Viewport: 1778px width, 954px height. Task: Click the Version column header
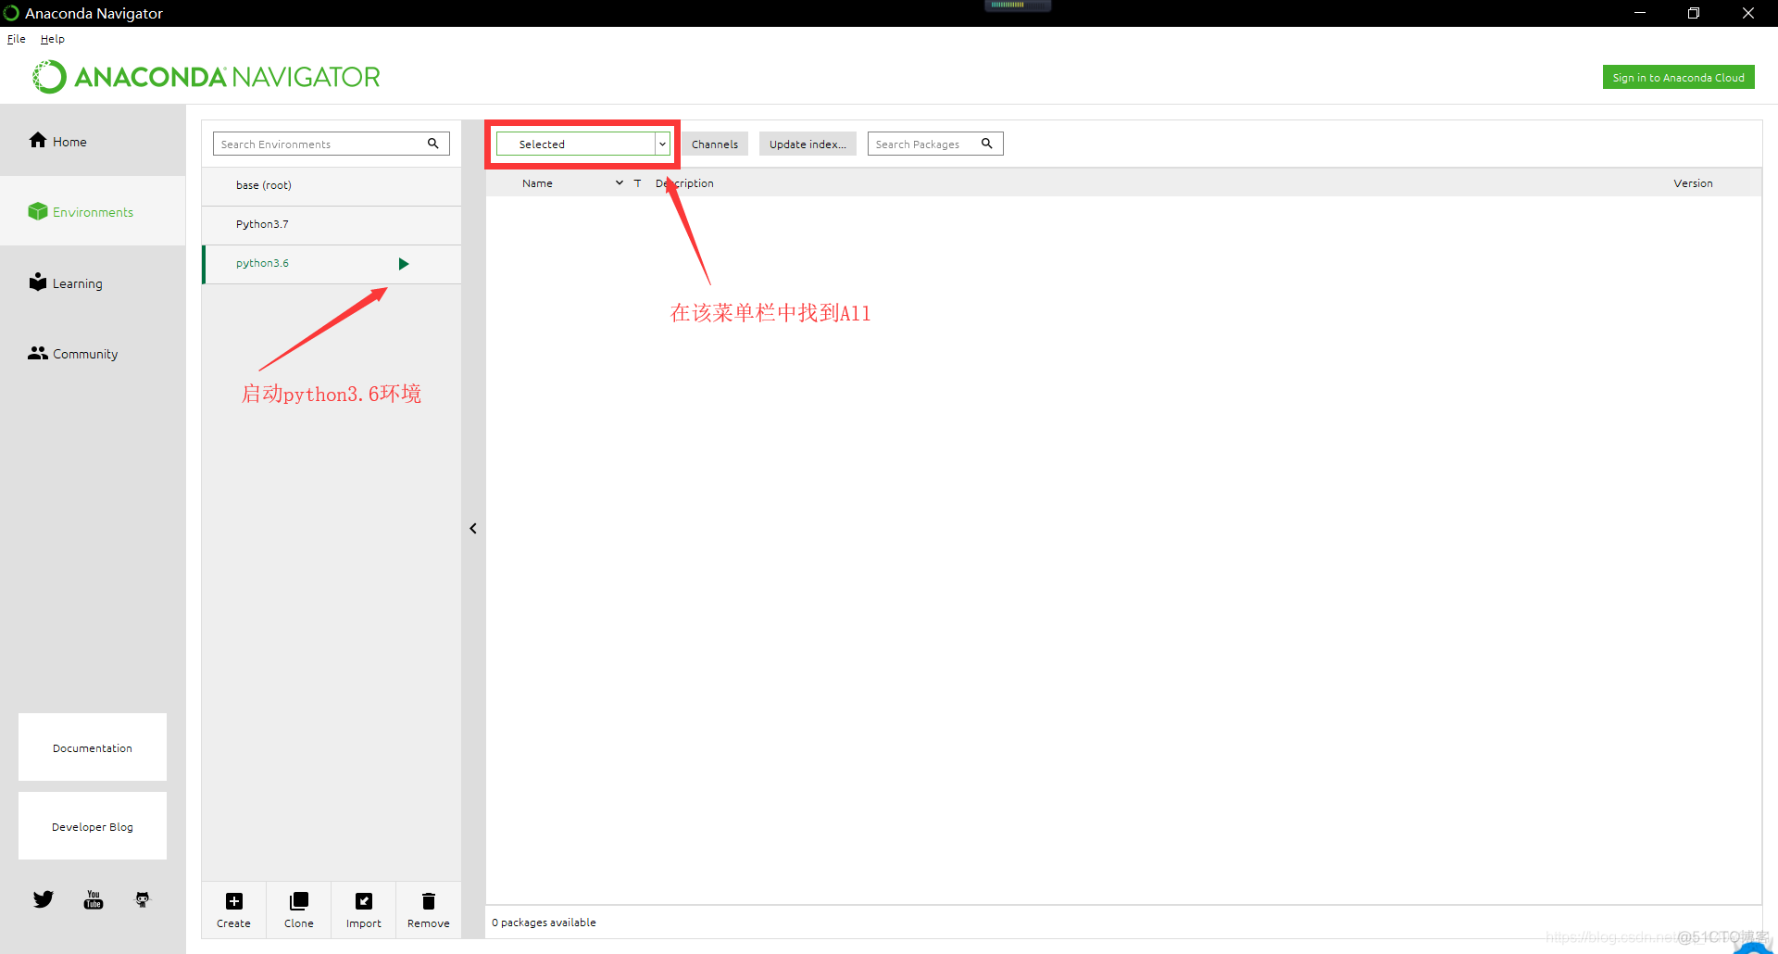1693,183
